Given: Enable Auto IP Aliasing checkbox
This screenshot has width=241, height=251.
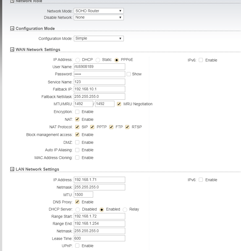Looking at the screenshot, I should pyautogui.click(x=77, y=150).
